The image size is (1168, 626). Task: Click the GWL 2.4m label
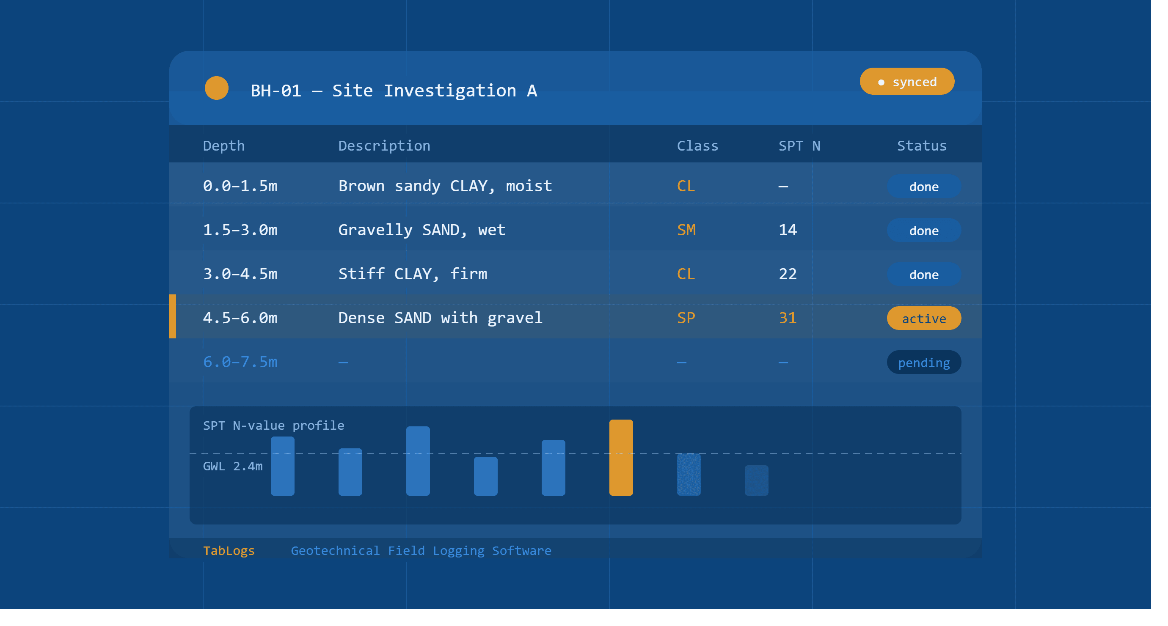(x=233, y=466)
